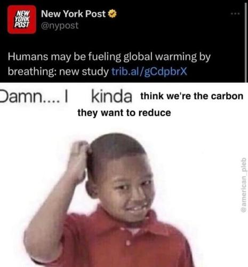The image size is (248, 267).
Task: Click the New York Post profile avatar
Action: pyautogui.click(x=22, y=19)
